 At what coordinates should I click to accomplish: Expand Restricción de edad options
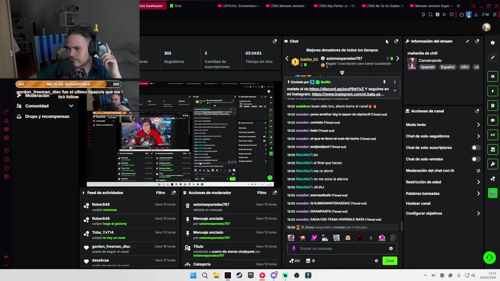(x=478, y=182)
